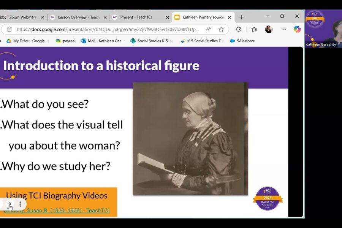Click the text 'What does the visual tell'

tap(62, 125)
